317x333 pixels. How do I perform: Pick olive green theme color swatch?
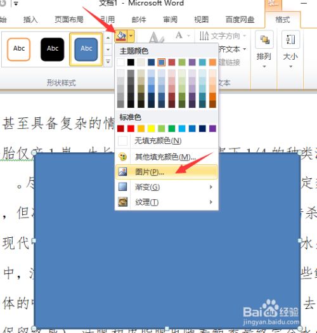(x=182, y=62)
